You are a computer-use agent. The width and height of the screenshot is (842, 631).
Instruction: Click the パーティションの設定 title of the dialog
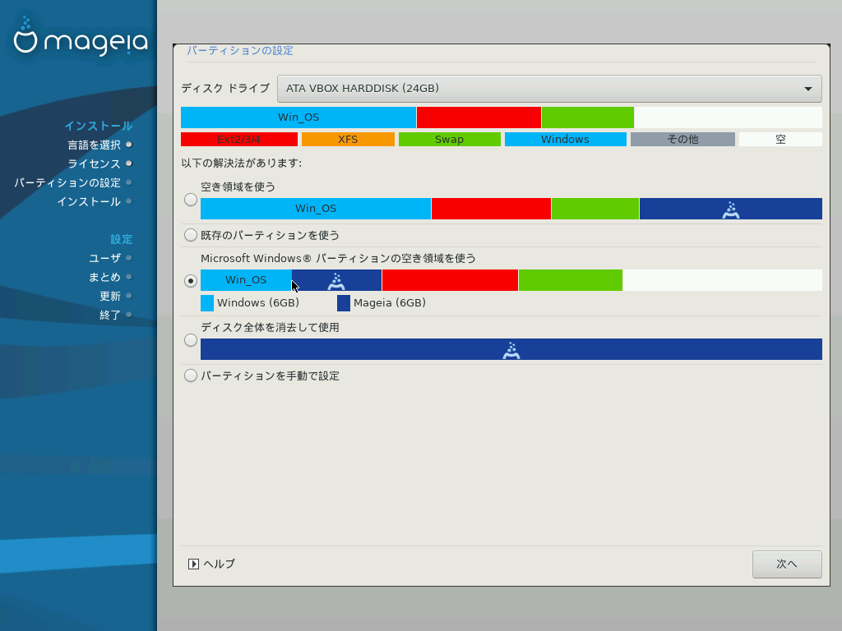coord(240,51)
